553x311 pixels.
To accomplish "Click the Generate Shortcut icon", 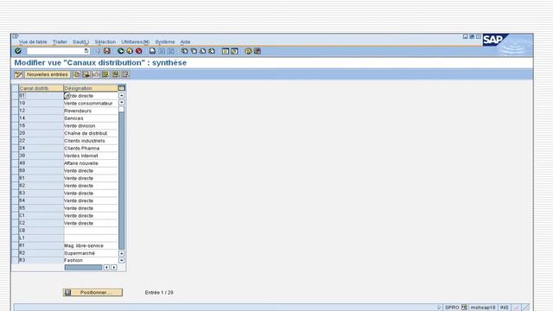I will coord(234,51).
